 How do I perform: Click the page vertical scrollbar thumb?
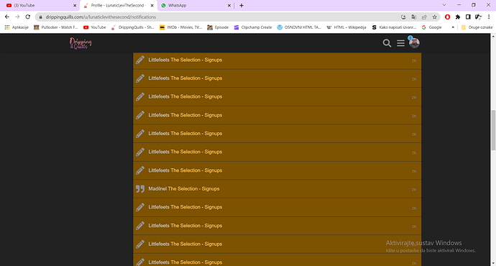tap(493, 130)
